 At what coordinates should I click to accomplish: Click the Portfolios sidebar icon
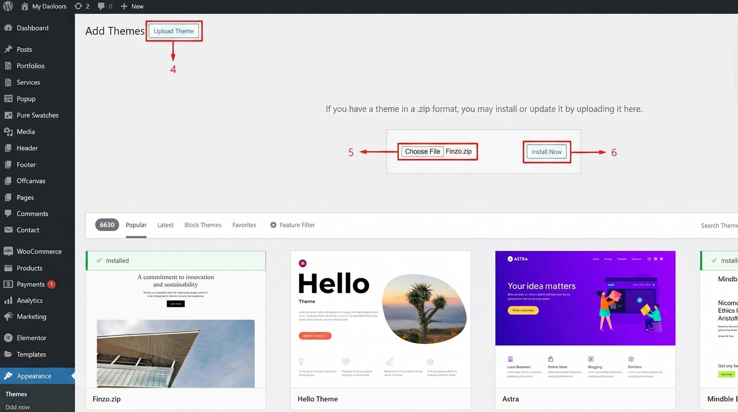(x=8, y=66)
